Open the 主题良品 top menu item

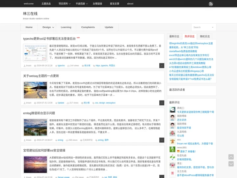tap(46, 4)
